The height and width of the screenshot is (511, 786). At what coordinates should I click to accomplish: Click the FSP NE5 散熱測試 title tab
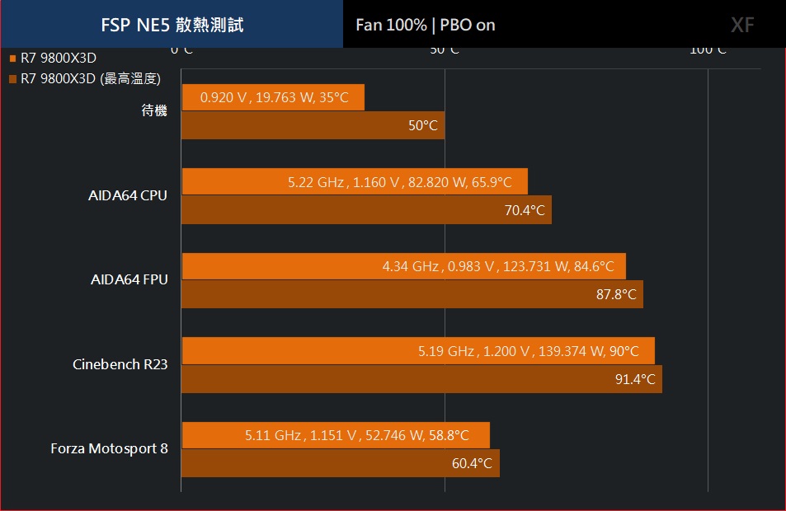pos(172,24)
